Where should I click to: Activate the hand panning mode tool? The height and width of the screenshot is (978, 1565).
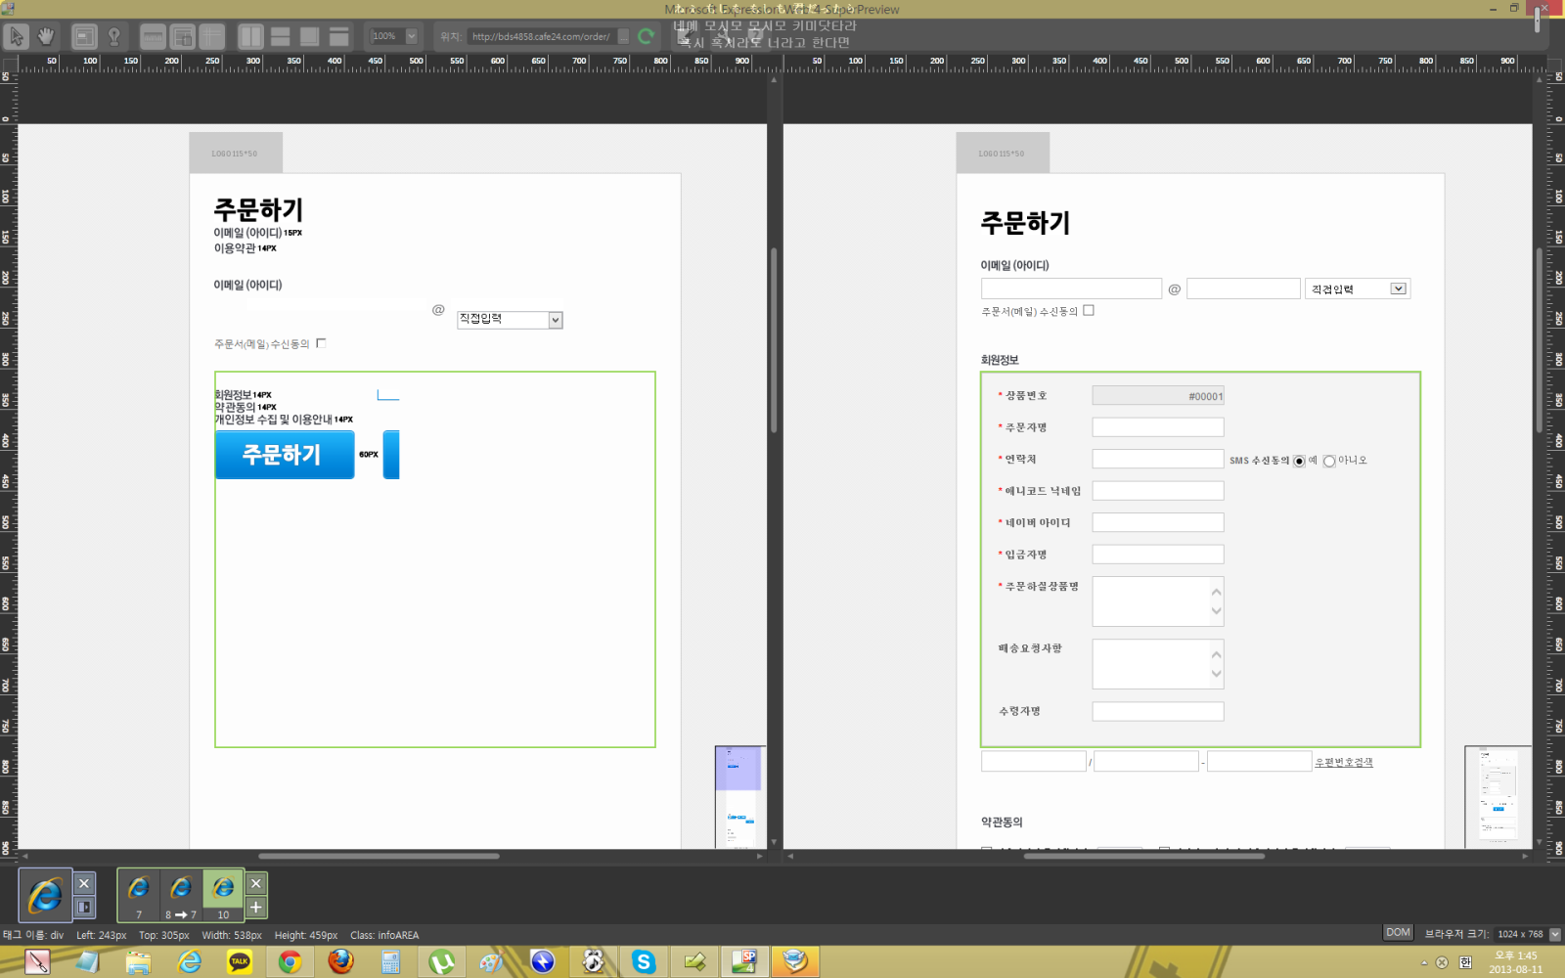tap(45, 37)
